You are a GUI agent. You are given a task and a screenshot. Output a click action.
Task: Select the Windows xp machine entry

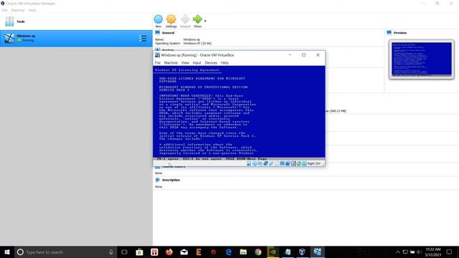point(76,38)
